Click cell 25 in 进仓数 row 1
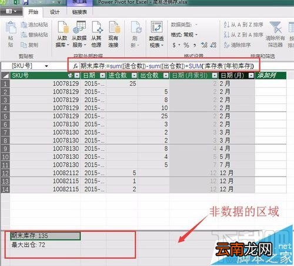Image resolution: width=294 pixels, height=266 pixels. (x=122, y=84)
